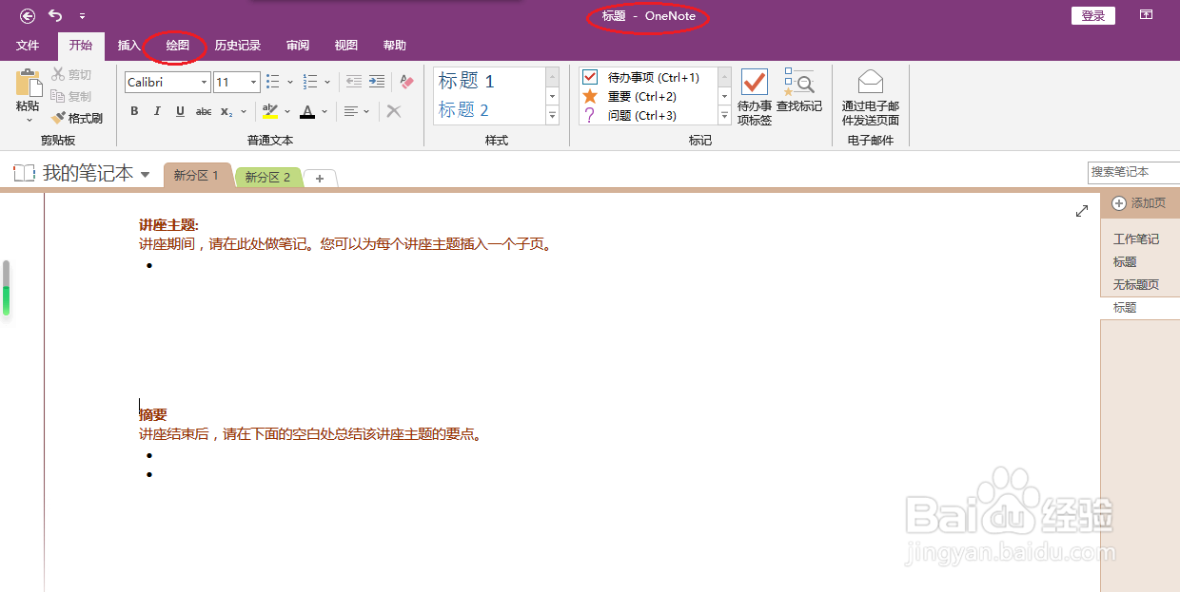Click the Copy (复制) icon
The width and height of the screenshot is (1180, 592).
click(x=58, y=96)
